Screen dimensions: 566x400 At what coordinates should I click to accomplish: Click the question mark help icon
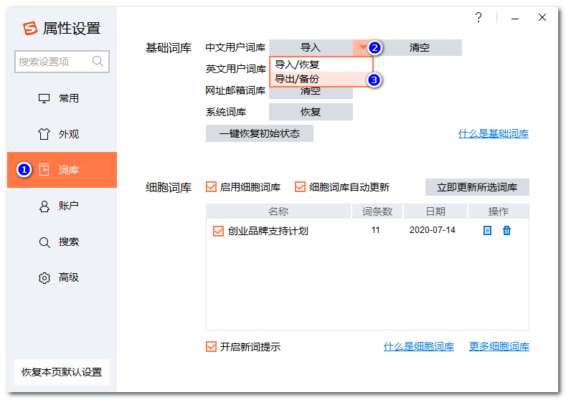pos(478,18)
